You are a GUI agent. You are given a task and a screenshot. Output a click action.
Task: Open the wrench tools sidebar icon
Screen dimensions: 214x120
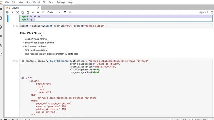tap(1, 45)
